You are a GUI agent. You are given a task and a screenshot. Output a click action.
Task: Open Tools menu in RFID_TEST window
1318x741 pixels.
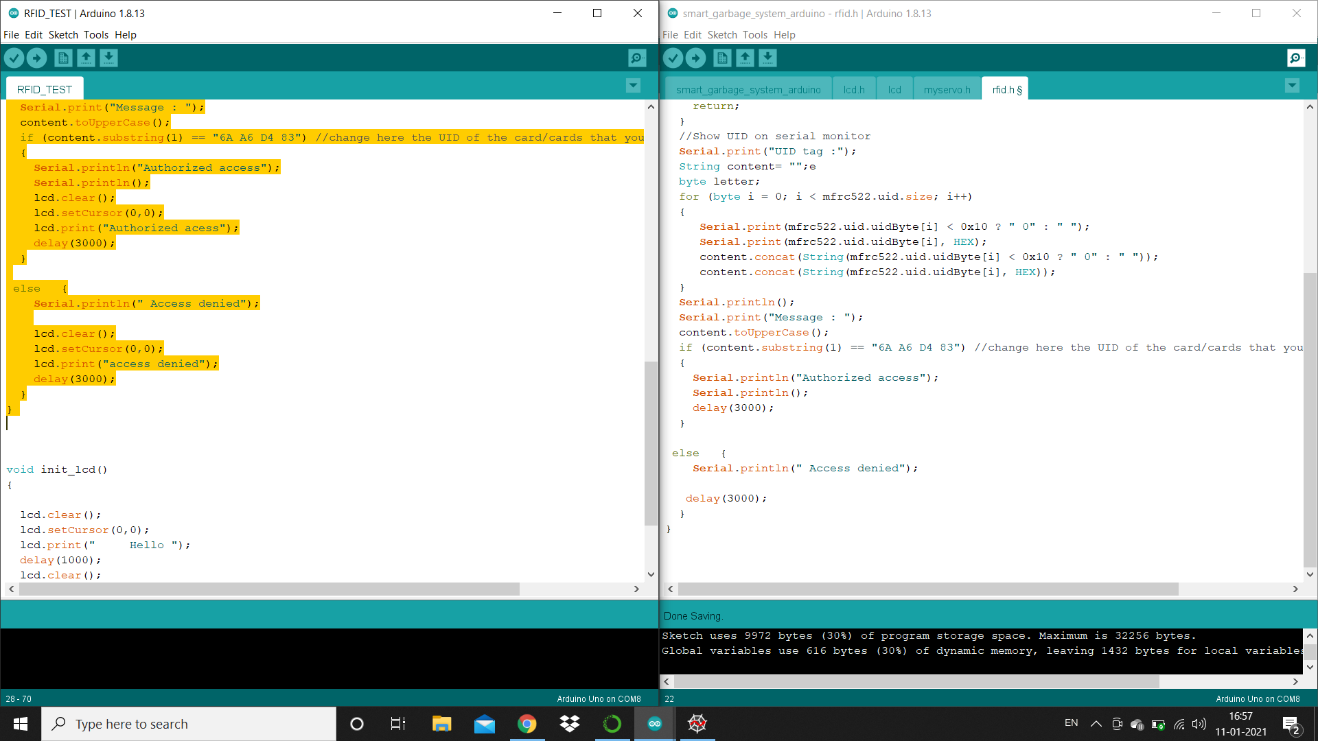(96, 35)
